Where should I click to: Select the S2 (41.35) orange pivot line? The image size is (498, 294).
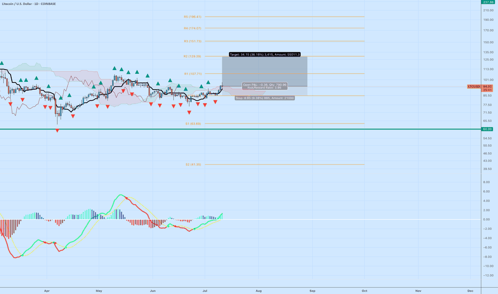[285, 165]
